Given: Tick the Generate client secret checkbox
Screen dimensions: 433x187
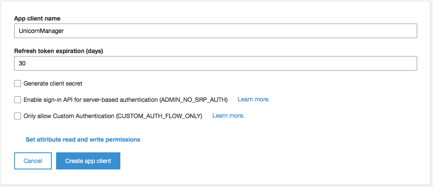Looking at the screenshot, I should pyautogui.click(x=18, y=83).
